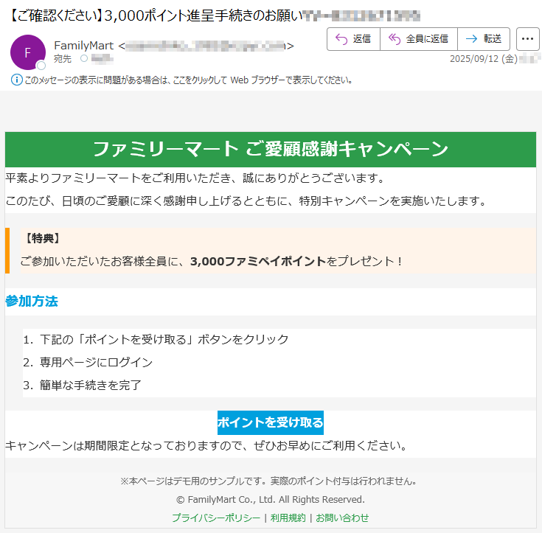Click © FamilyMart Co., Ltd. copyright text
Image resolution: width=542 pixels, height=533 pixels.
tap(271, 500)
